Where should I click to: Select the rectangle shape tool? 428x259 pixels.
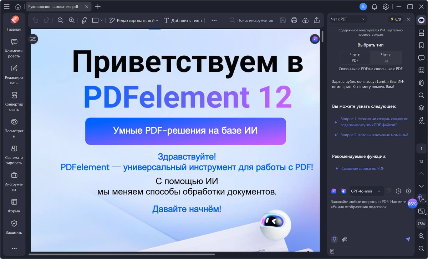(x=95, y=20)
